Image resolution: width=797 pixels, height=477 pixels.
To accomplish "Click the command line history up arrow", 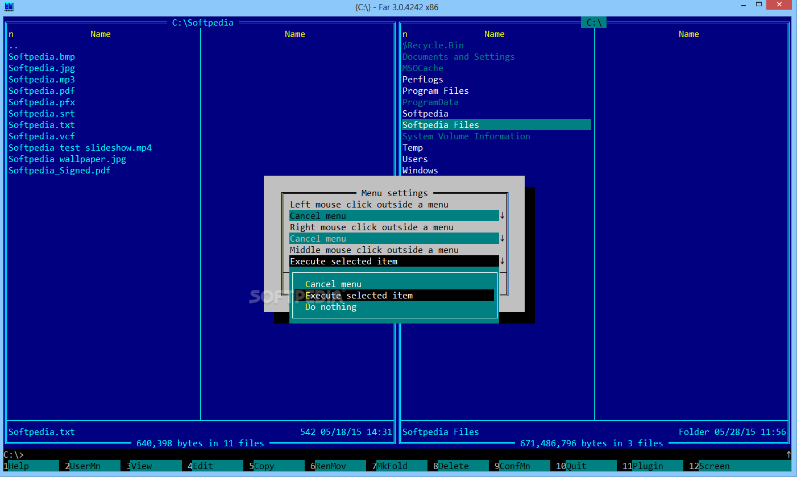I will [x=788, y=455].
